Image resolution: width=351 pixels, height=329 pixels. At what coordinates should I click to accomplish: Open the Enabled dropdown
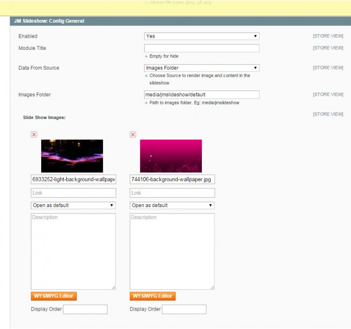201,36
